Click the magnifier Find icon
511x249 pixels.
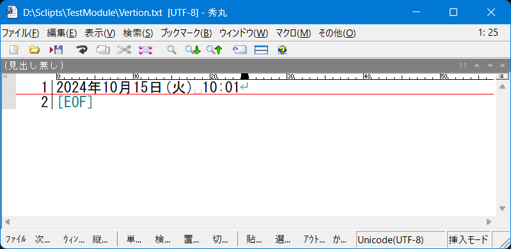(x=172, y=50)
